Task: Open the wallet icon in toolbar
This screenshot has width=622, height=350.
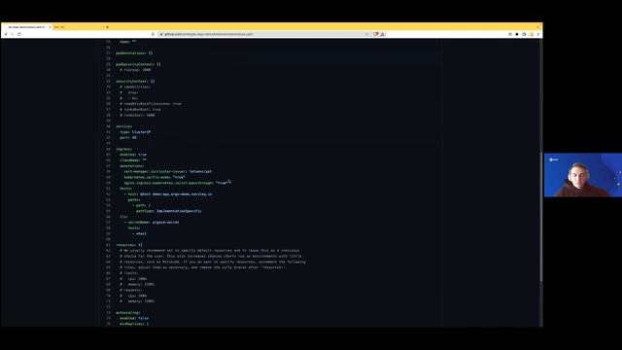Action: point(524,34)
